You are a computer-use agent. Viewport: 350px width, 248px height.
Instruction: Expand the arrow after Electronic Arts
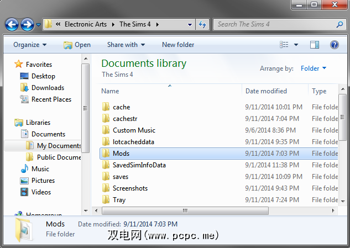point(113,24)
